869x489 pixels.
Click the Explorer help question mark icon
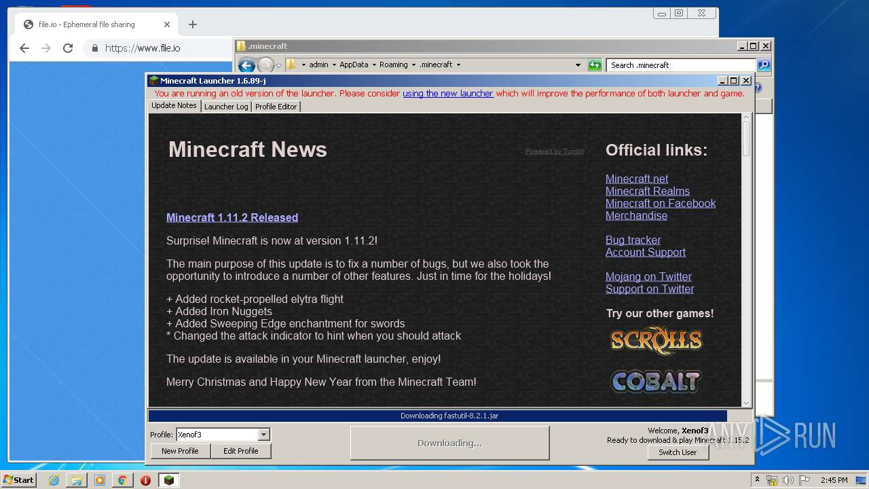point(758,88)
